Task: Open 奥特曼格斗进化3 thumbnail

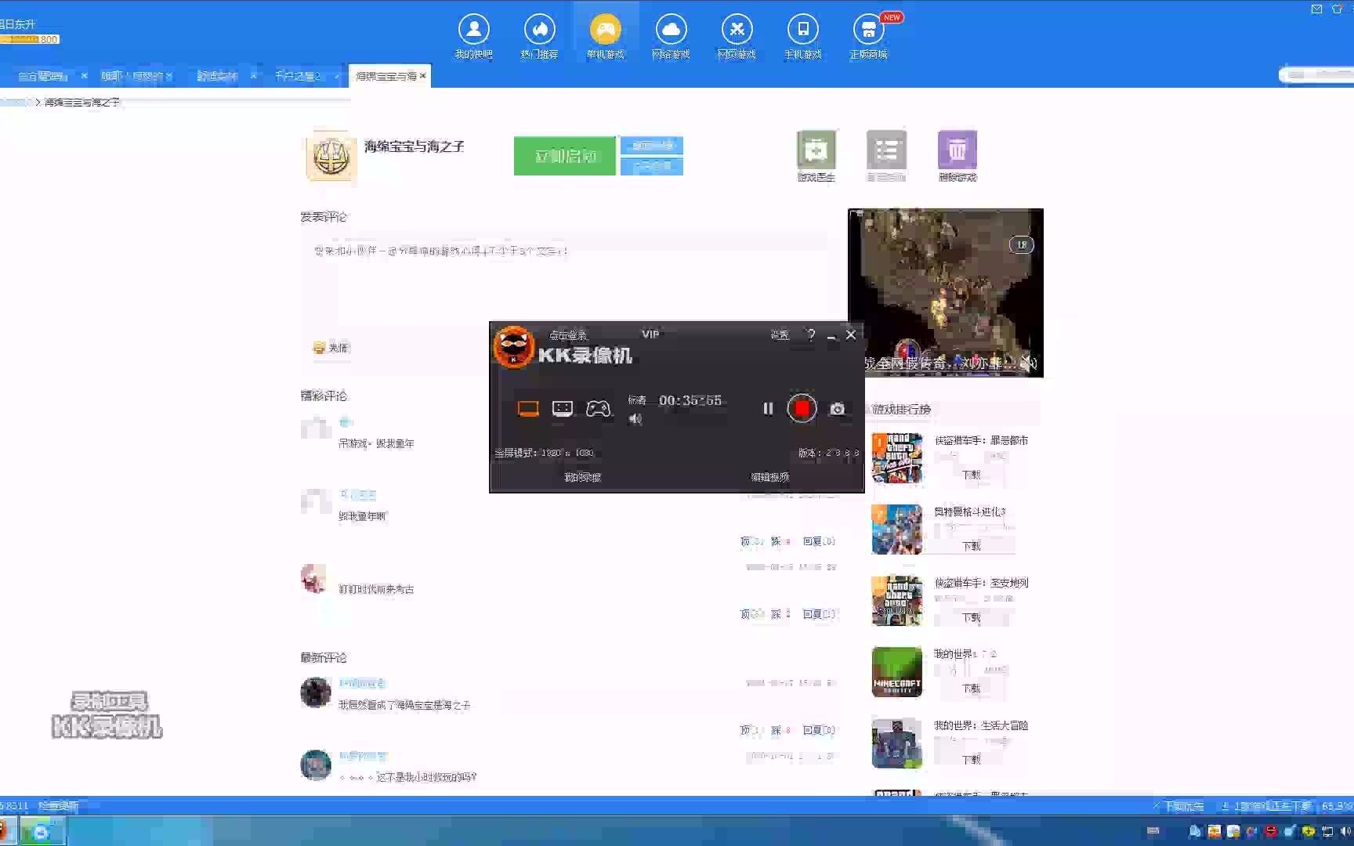Action: point(897,530)
